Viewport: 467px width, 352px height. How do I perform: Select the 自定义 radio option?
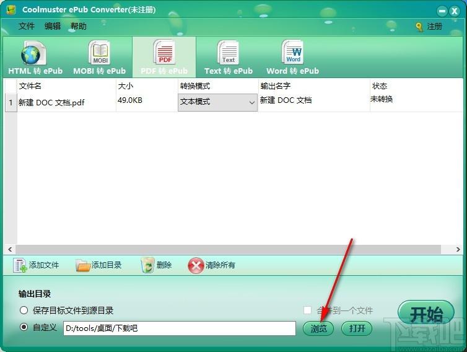(24, 327)
